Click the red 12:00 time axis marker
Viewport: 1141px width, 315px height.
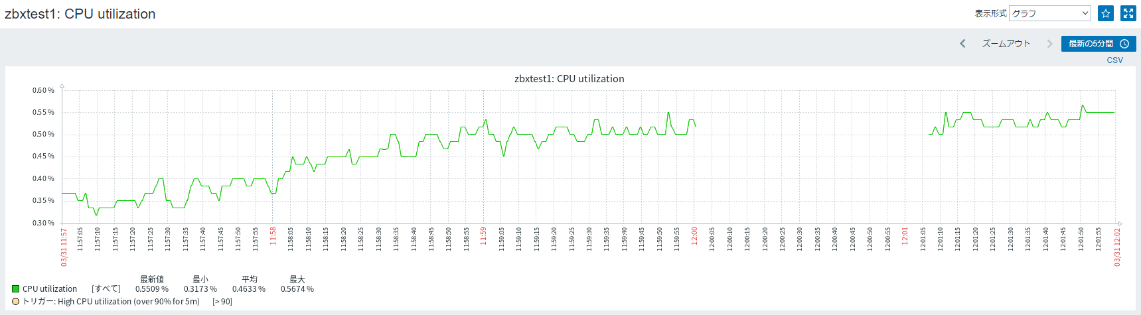pos(694,236)
